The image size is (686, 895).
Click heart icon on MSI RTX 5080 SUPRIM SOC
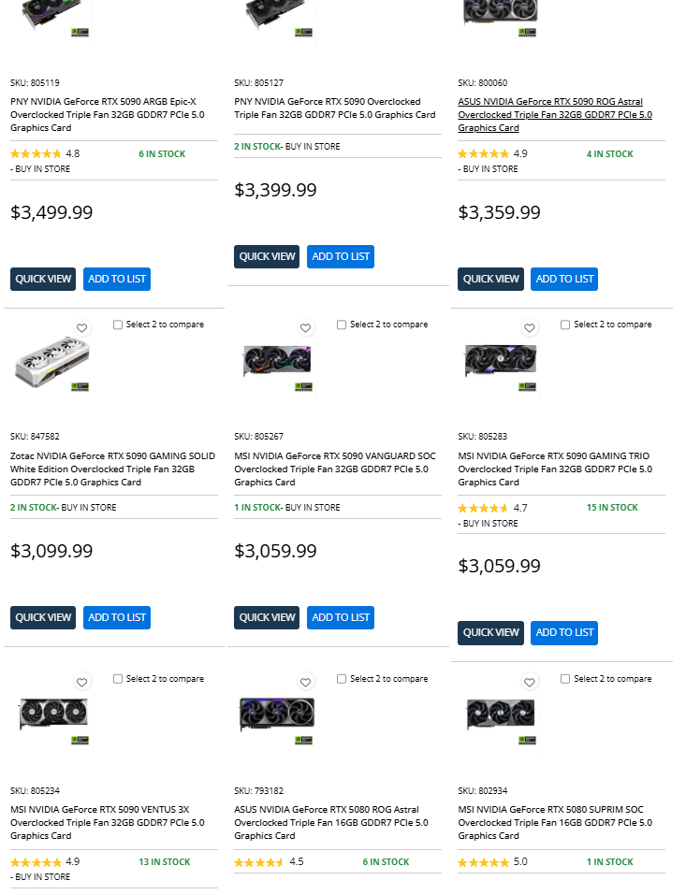coord(530,683)
